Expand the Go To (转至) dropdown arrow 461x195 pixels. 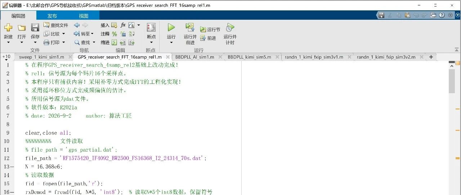pyautogui.click(x=92, y=34)
